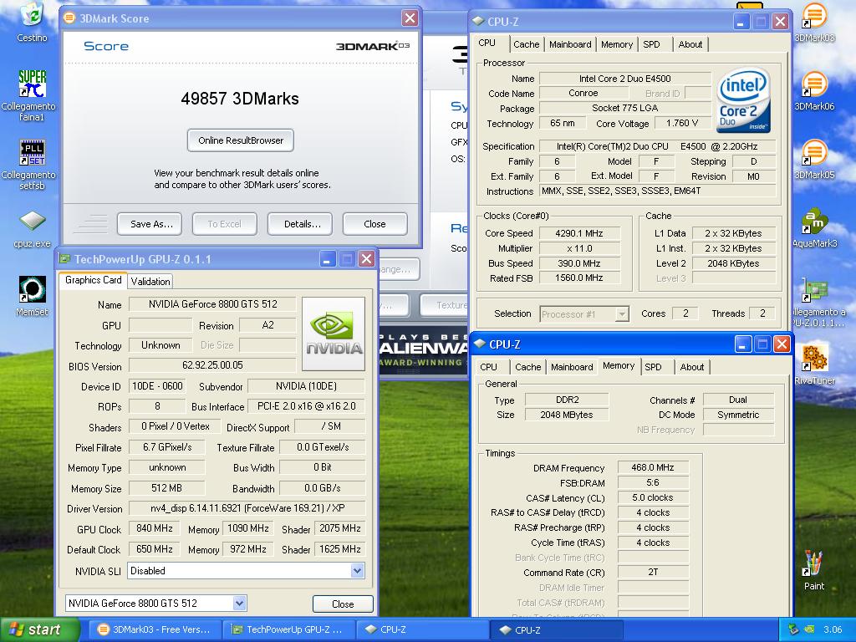Click FSB:DRAM ratio value 5:6
The width and height of the screenshot is (856, 642).
653,482
